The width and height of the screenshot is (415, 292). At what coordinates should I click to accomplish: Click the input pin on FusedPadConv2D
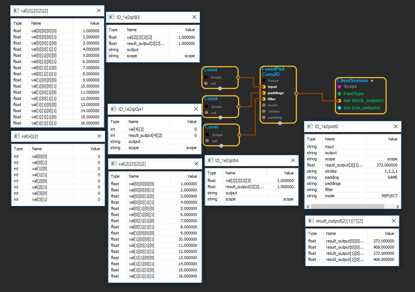tap(264, 87)
